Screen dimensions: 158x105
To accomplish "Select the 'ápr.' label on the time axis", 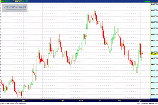I will (x=100, y=100).
